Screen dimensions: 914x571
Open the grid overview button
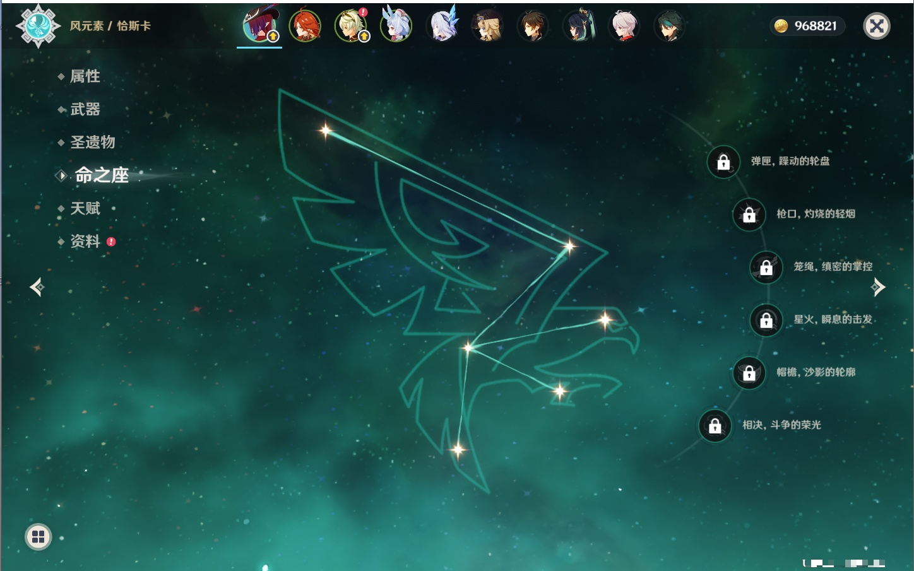click(x=39, y=537)
